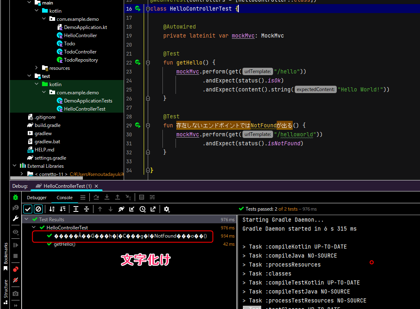The width and height of the screenshot is (420, 309).
Task: Click the tests passed progress status
Action: pyautogui.click(x=278, y=209)
